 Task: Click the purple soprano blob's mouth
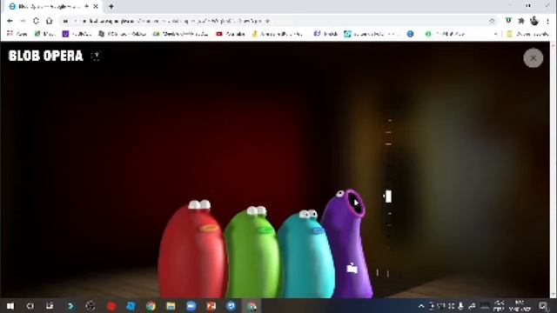point(354,203)
